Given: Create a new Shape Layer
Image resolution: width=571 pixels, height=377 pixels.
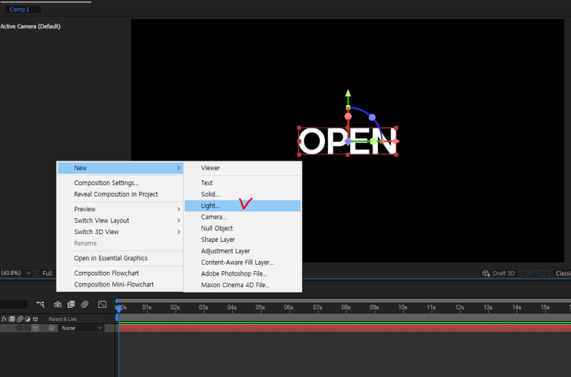Looking at the screenshot, I should 243,240.
